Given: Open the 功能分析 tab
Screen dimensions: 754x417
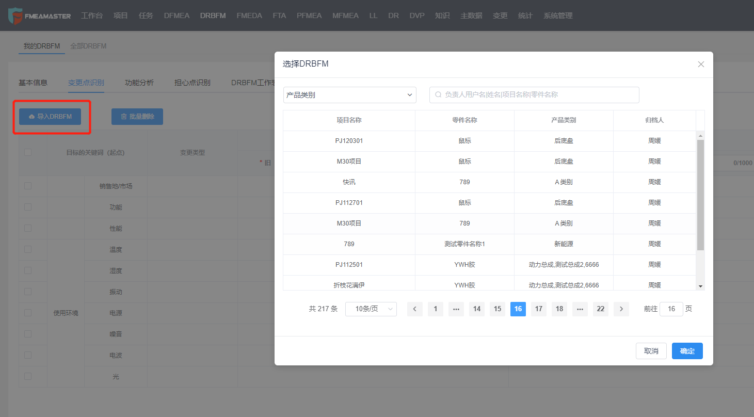Looking at the screenshot, I should click(139, 83).
